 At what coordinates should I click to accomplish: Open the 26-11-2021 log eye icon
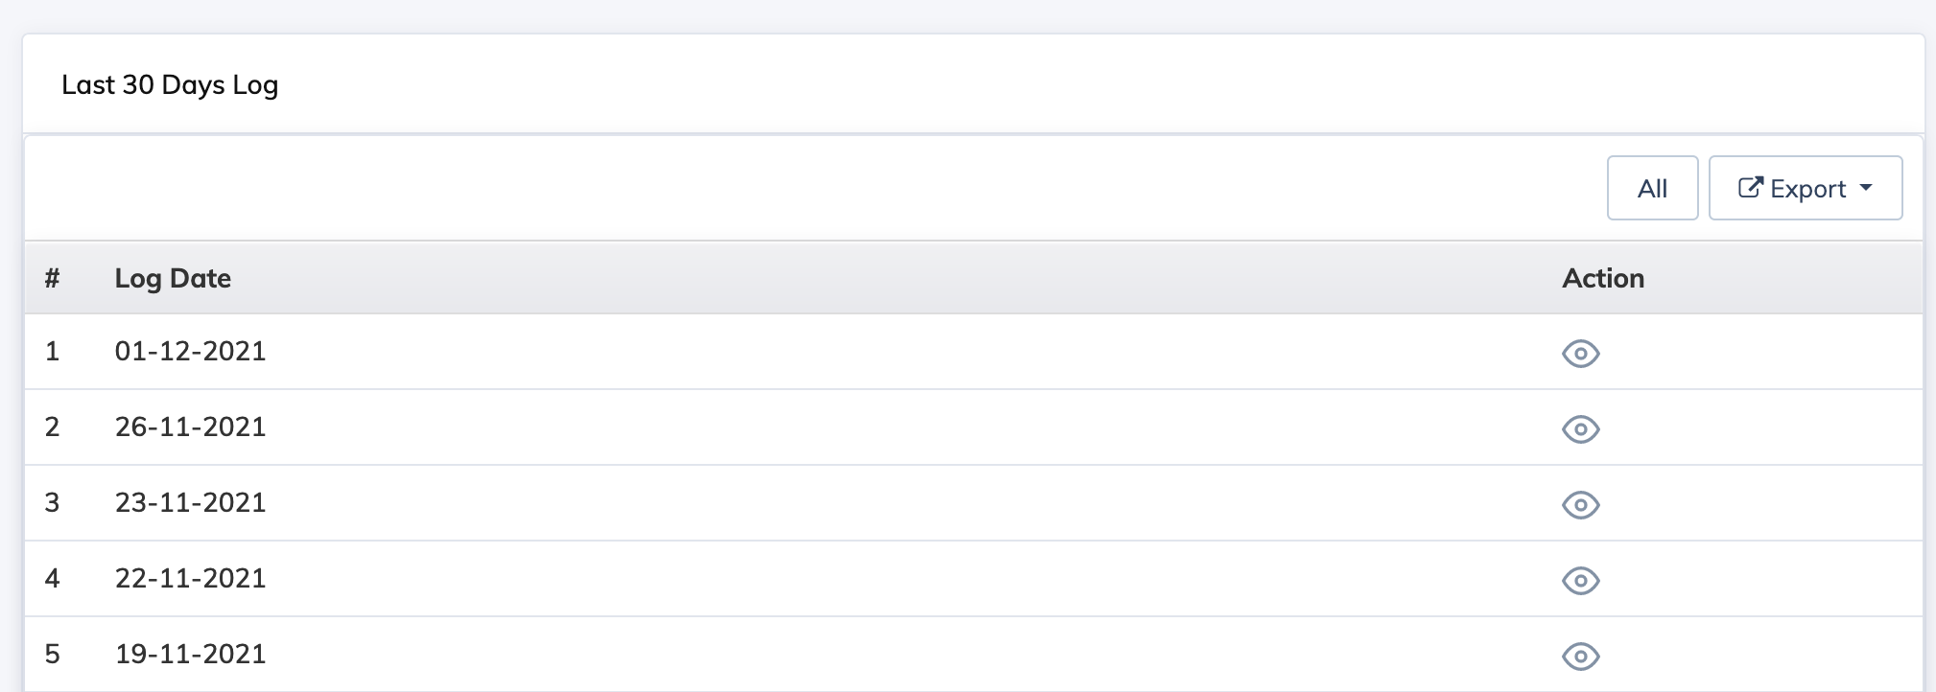tap(1580, 429)
